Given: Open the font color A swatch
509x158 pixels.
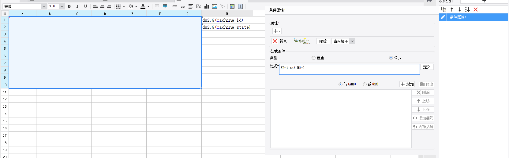Looking at the screenshot, I should tap(143, 6).
